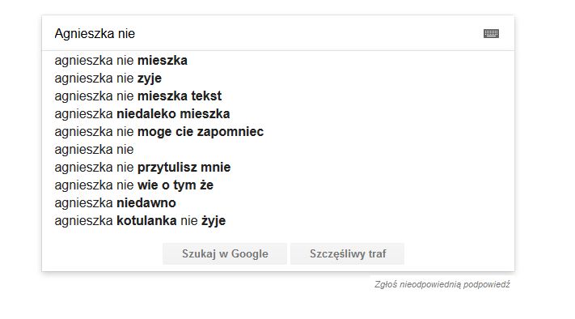Select 'agnieszka nie przytulisz mnie' suggestion
The image size is (575, 319).
coord(278,167)
